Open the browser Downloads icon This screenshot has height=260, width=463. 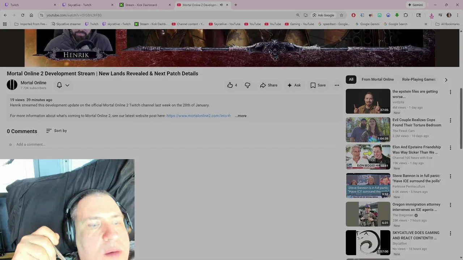point(432,15)
